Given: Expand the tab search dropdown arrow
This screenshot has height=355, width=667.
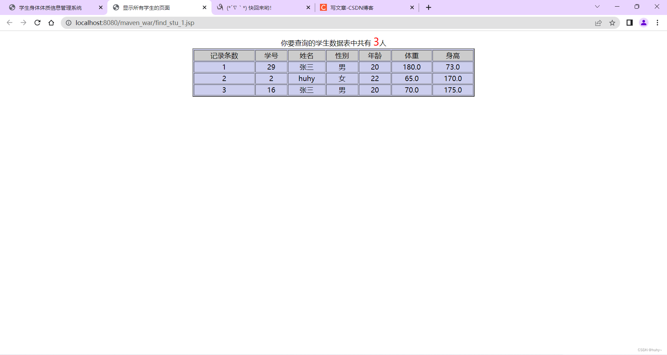Looking at the screenshot, I should (x=597, y=7).
